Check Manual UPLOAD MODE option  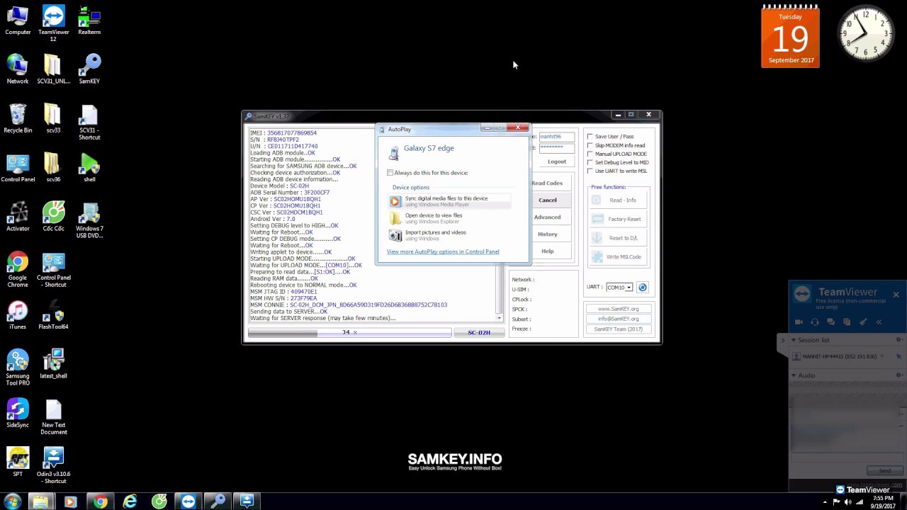(x=590, y=154)
